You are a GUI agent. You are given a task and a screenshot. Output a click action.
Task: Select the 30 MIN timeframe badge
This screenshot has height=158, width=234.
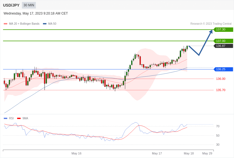29,5
